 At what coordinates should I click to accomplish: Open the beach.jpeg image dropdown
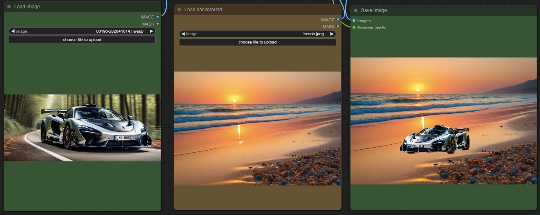pyautogui.click(x=257, y=34)
